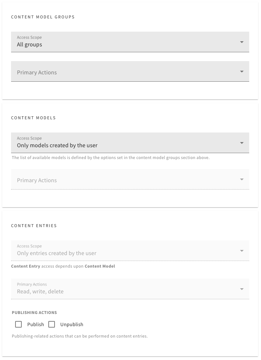This screenshot has height=360, width=261.
Task: Click arrow icon of Content Models Primary Actions
Action: pyautogui.click(x=242, y=179)
